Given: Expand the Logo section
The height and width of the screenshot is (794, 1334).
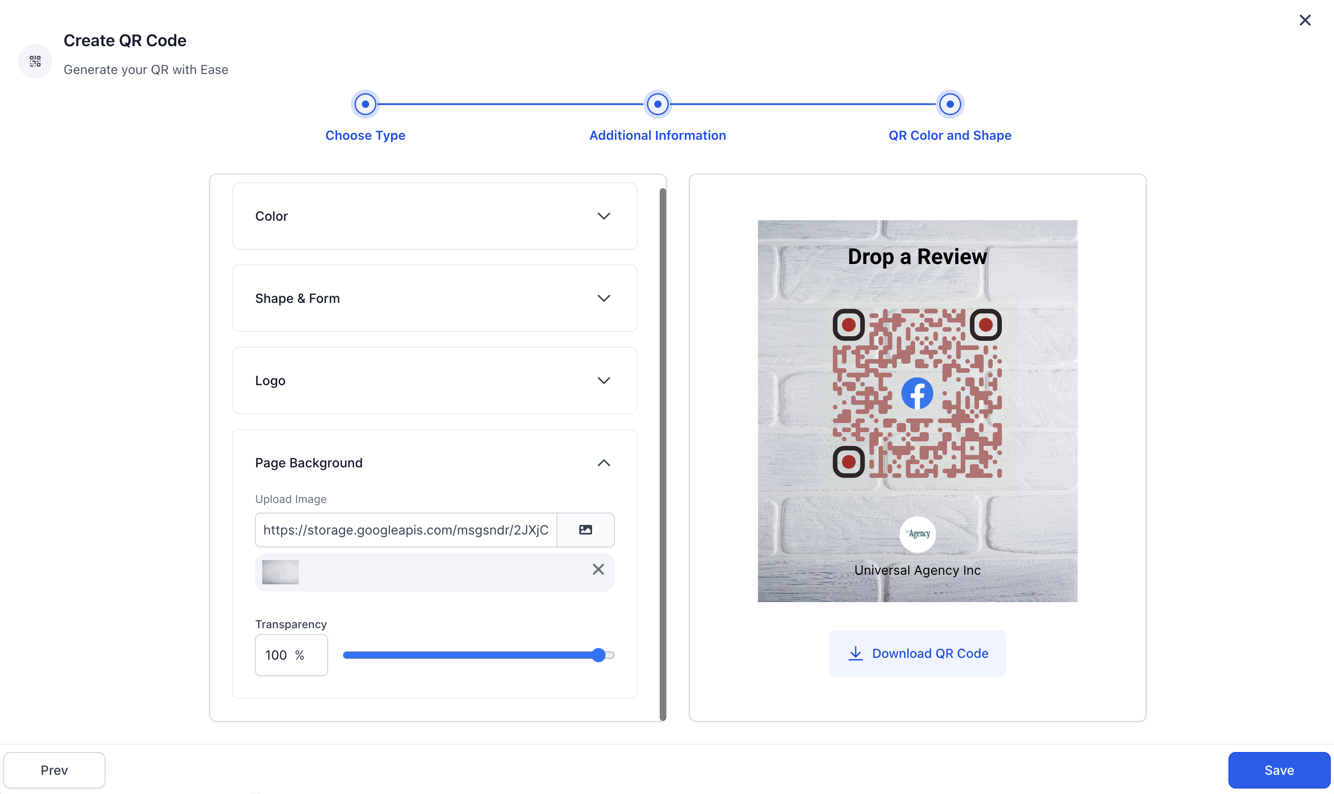Looking at the screenshot, I should pos(434,381).
